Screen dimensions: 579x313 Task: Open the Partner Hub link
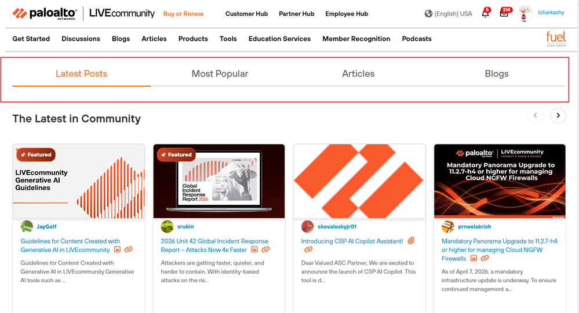tap(297, 14)
